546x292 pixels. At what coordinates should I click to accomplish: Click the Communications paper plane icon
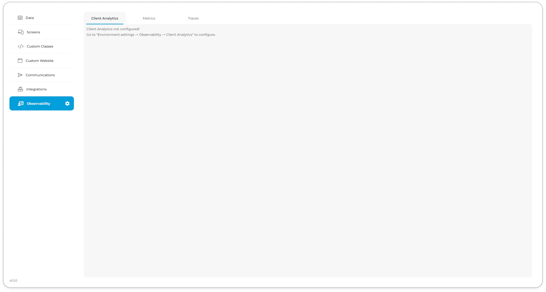tap(20, 75)
